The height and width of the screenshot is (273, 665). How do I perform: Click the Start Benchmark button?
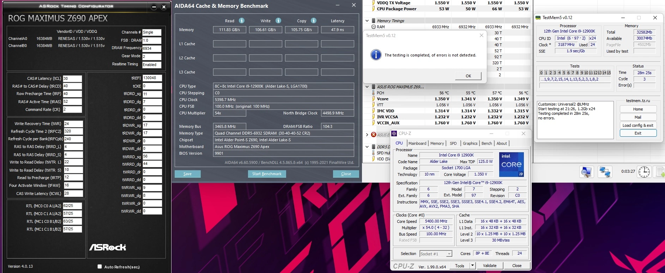[267, 174]
